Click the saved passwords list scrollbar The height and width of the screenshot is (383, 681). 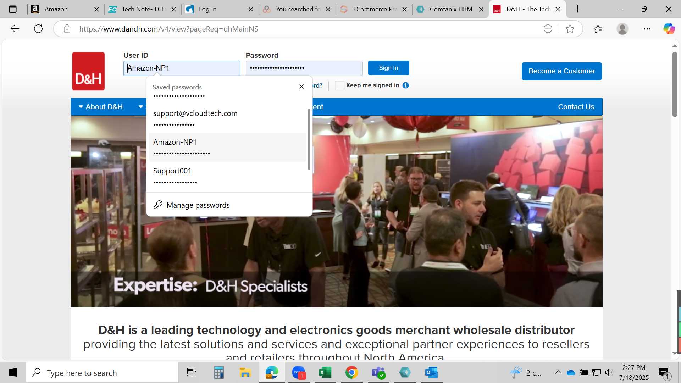[309, 139]
